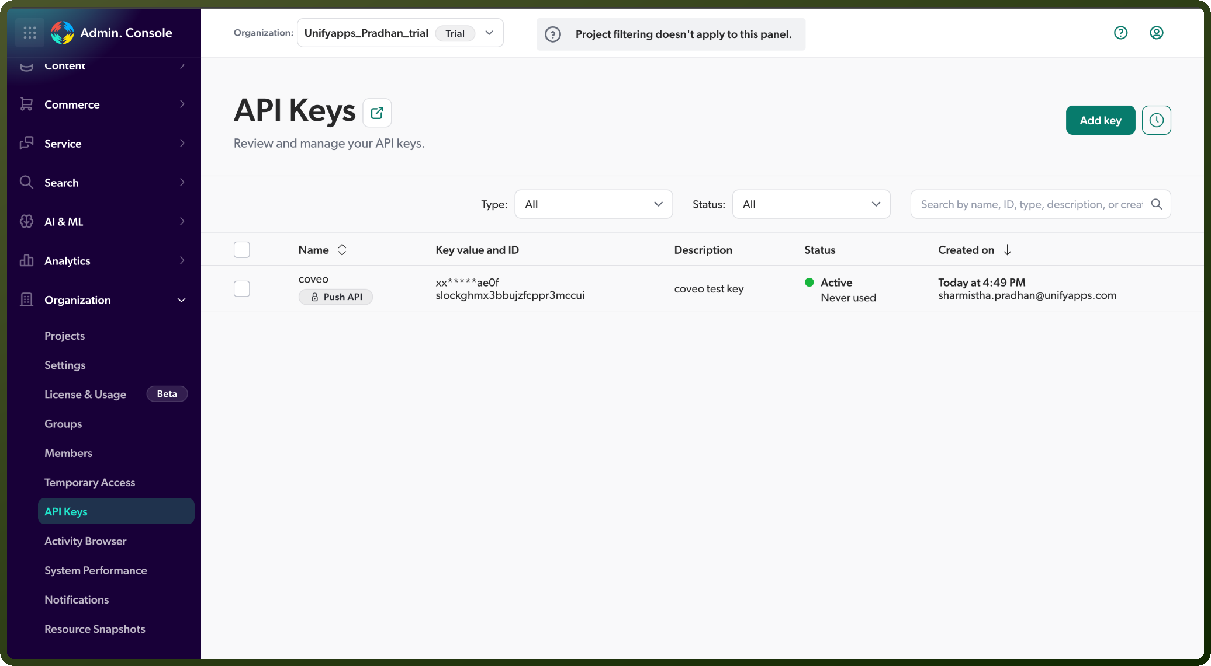Expand the Search menu chevron

point(182,182)
